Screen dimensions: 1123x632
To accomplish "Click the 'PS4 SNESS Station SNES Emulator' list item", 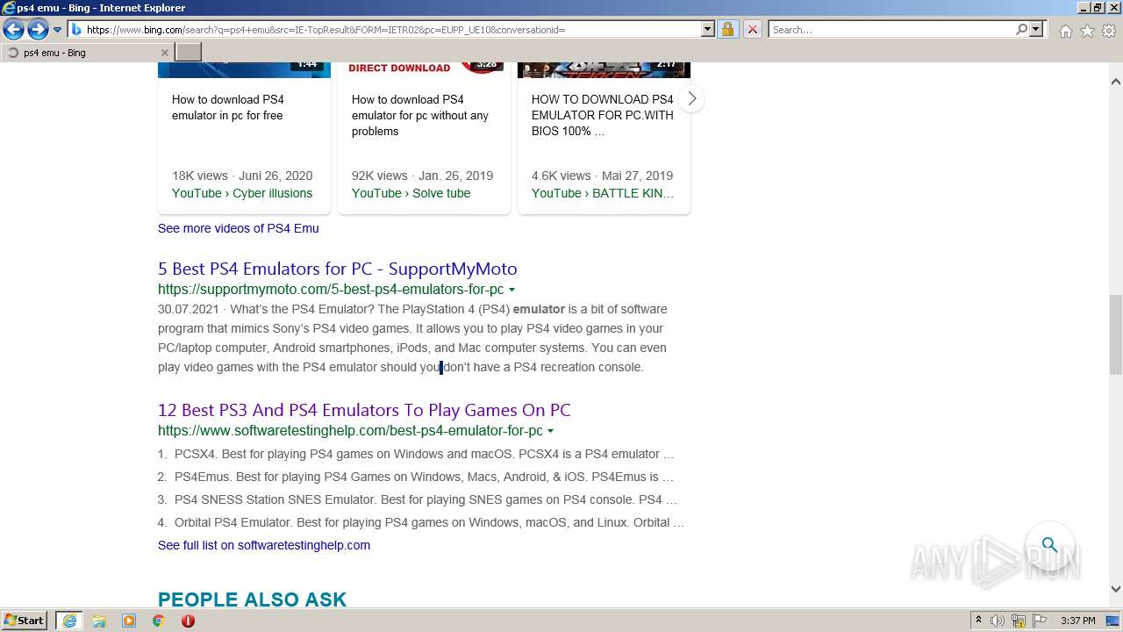I will [x=426, y=499].
